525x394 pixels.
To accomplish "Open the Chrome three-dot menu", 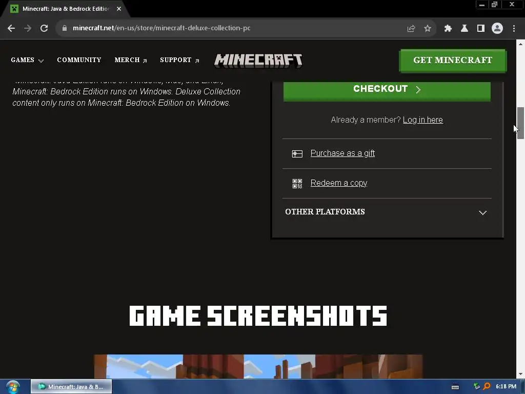I will pos(514,29).
